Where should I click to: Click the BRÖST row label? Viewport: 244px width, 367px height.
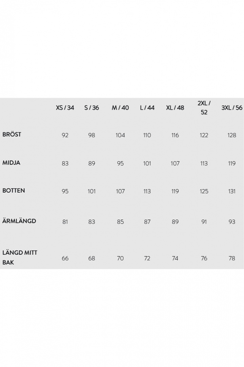[x=12, y=134]
